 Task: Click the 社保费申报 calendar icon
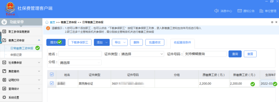4,62
